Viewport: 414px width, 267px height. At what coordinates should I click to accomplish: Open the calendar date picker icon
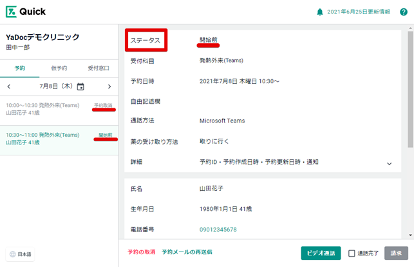tap(80, 86)
